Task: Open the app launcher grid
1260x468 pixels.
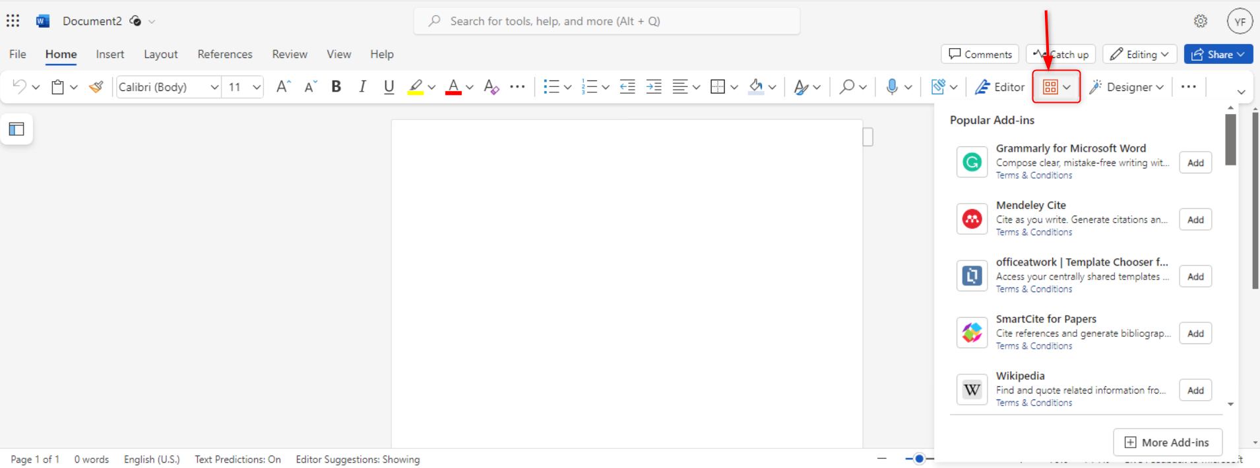Action: [x=13, y=21]
